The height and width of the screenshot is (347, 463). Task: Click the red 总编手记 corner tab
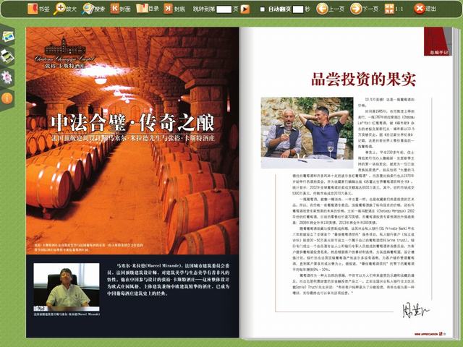click(x=437, y=42)
